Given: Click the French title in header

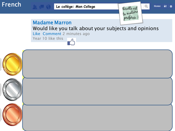Looking at the screenshot, I should pos(12,5).
